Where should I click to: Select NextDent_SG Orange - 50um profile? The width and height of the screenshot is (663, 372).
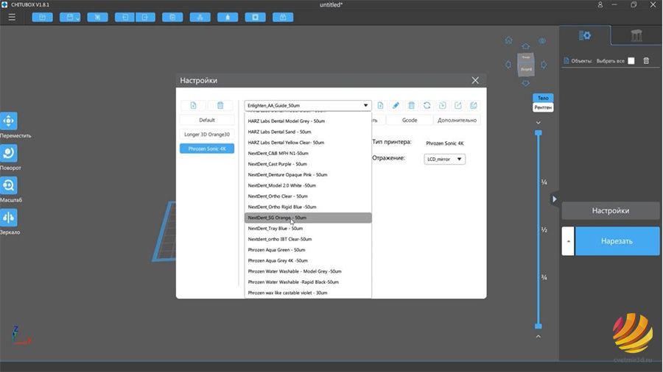point(308,218)
